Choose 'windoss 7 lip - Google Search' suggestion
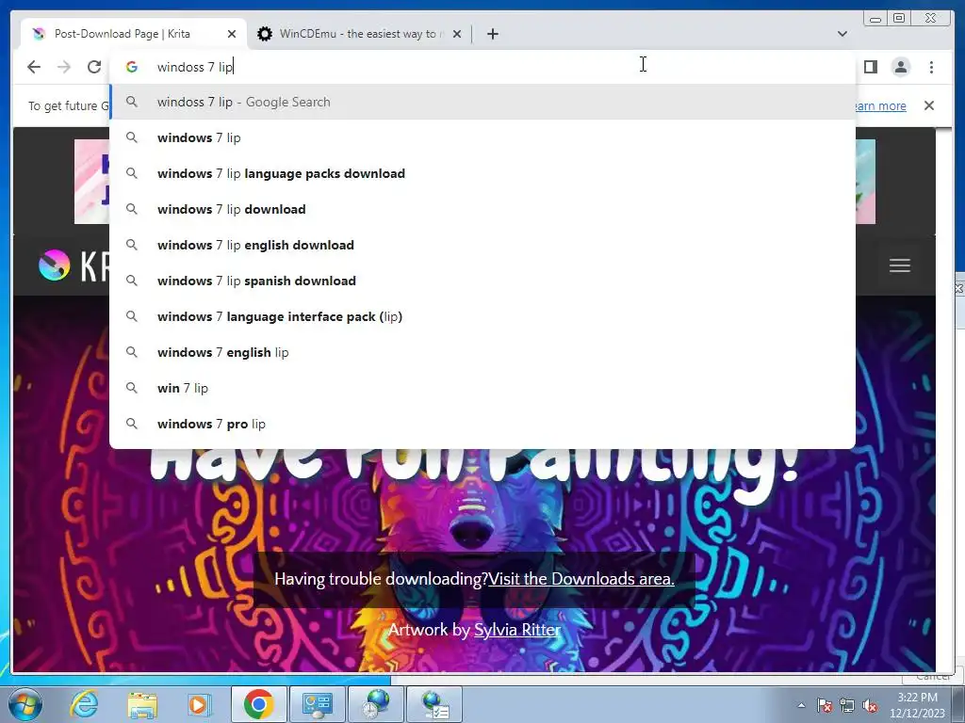Viewport: 965px width, 723px height. [x=482, y=102]
